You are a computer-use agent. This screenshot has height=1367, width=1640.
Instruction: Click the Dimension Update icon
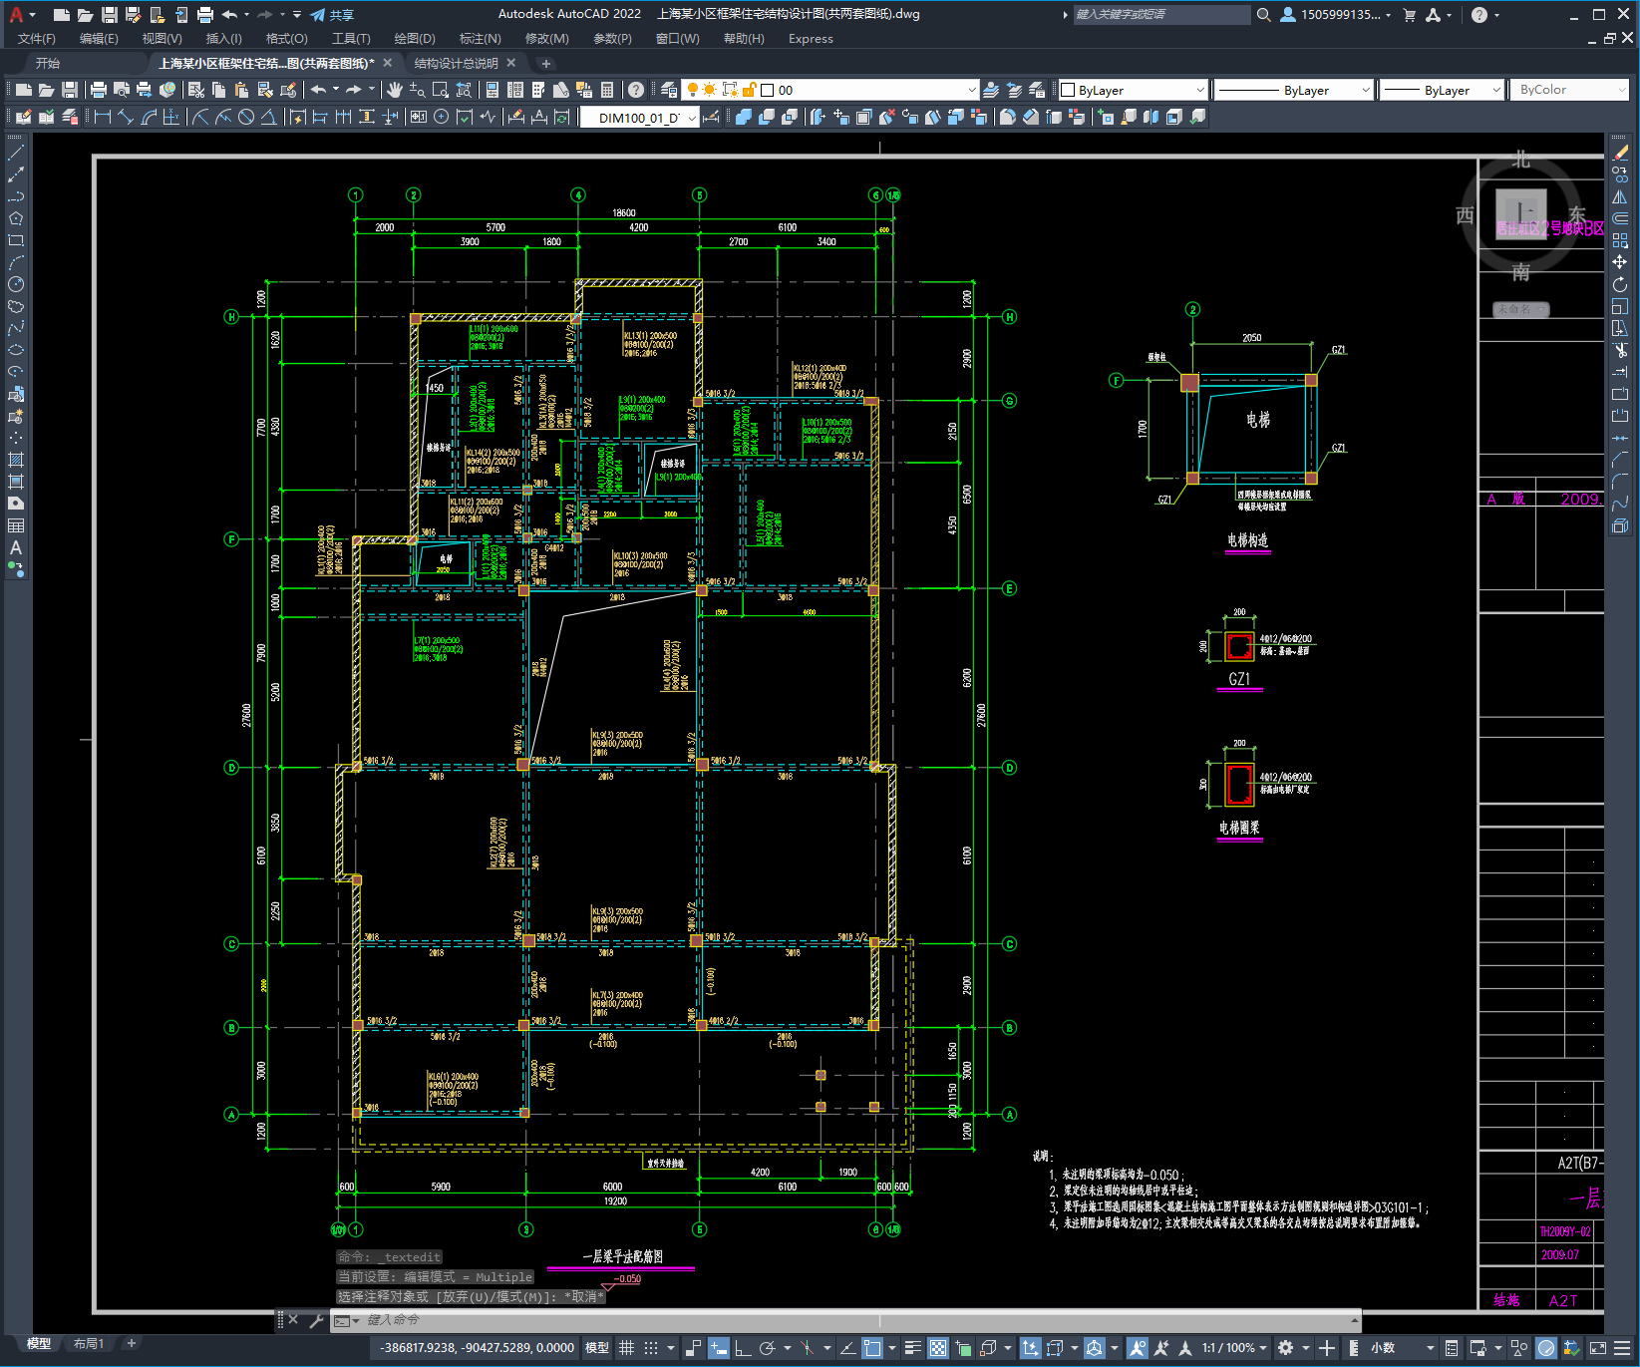[x=562, y=117]
